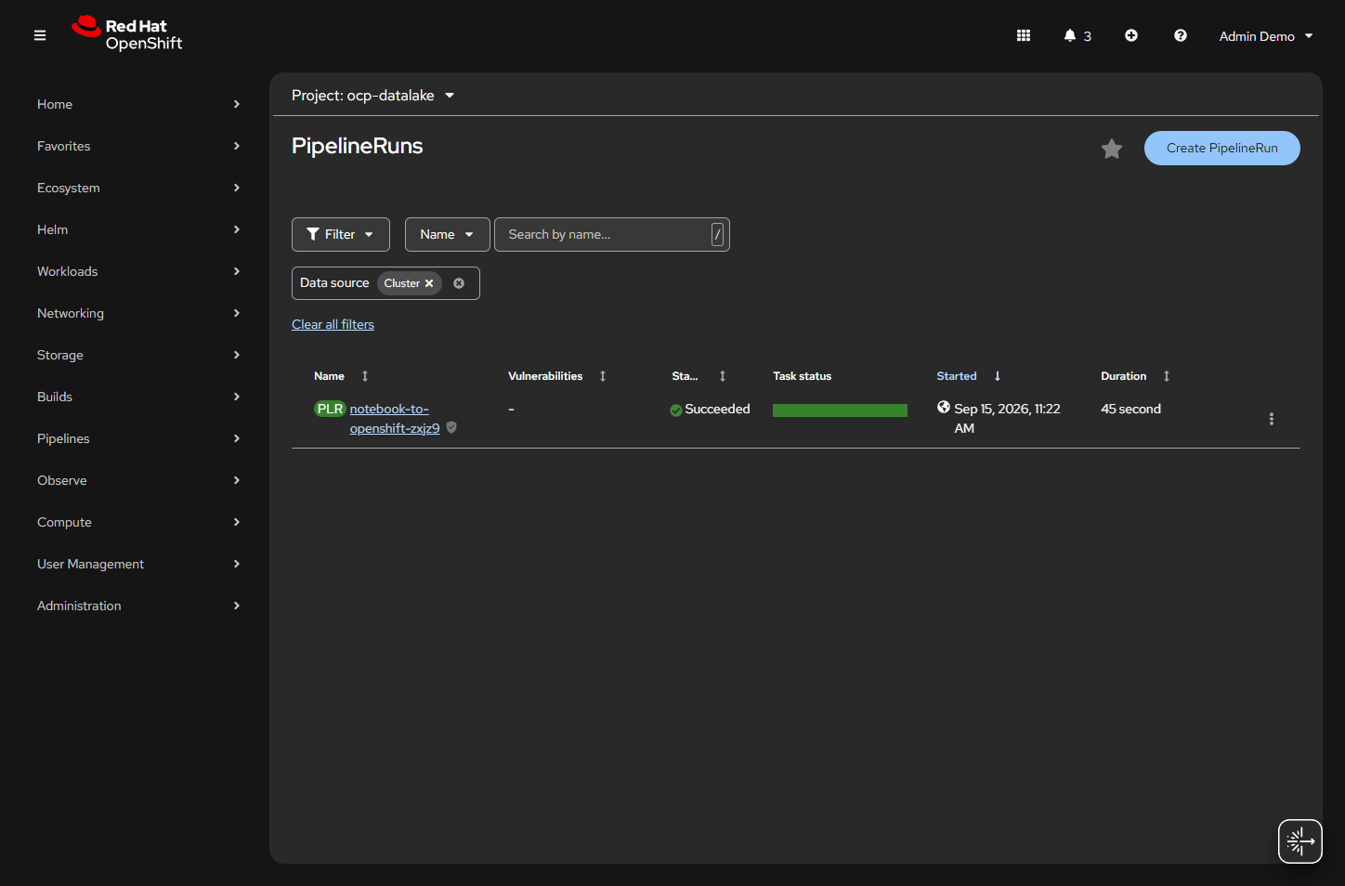Click the signed shield icon beside zxjz9
This screenshot has width=1345, height=886.
pos(451,428)
